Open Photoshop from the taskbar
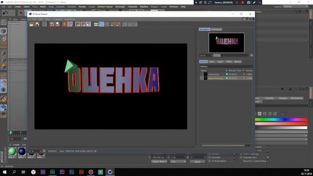The height and width of the screenshot is (176, 313). [72, 172]
